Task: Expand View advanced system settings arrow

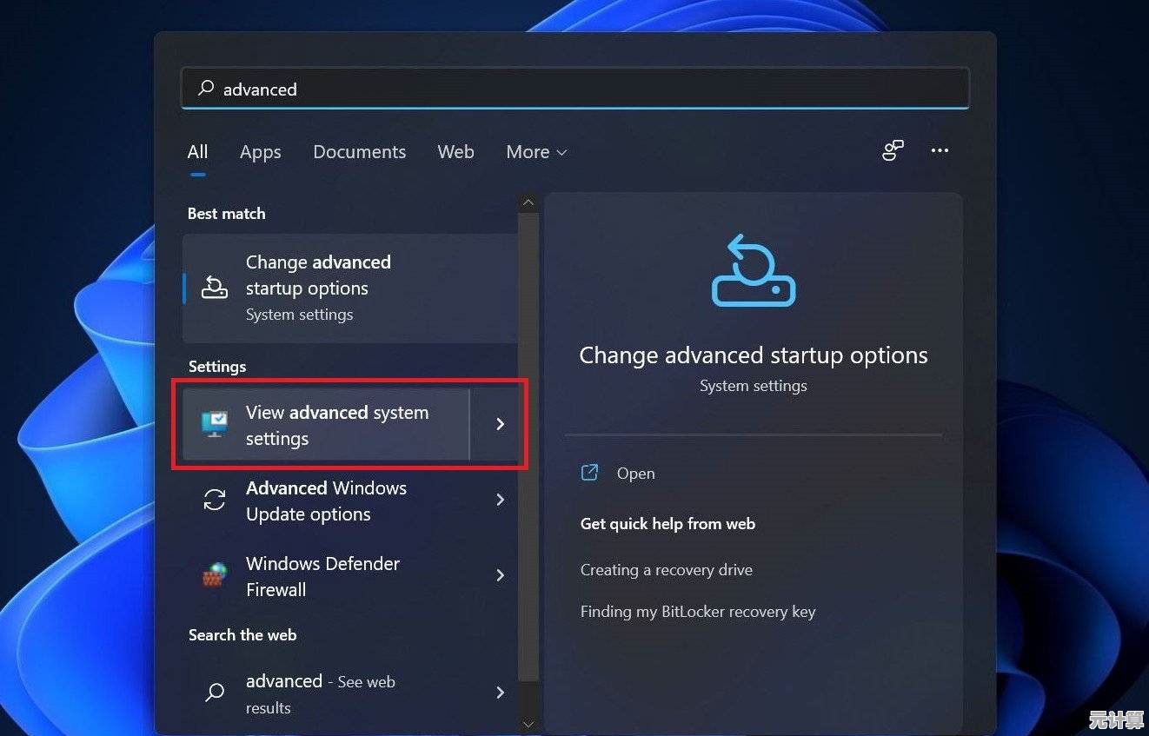Action: coord(500,424)
